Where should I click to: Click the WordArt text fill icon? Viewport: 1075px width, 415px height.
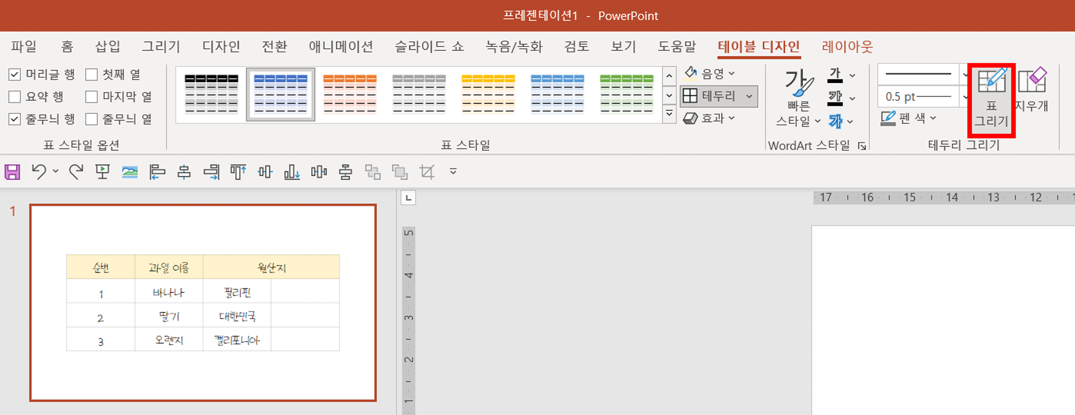point(835,75)
